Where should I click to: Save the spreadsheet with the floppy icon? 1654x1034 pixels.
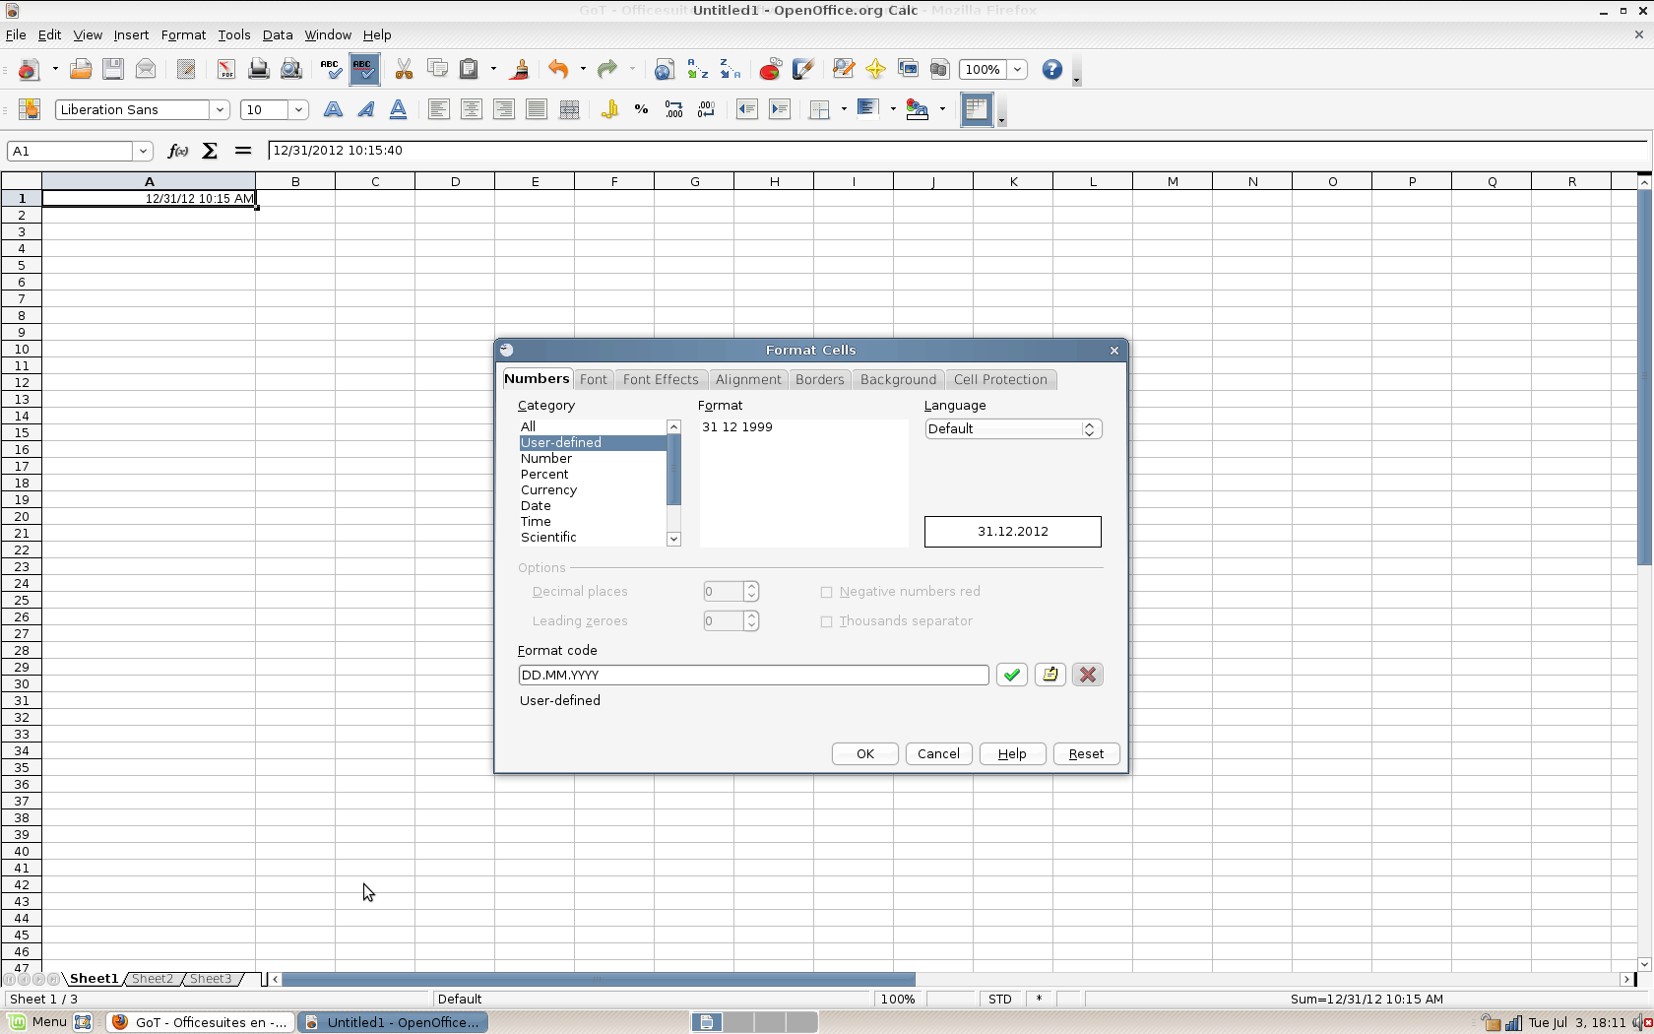pyautogui.click(x=113, y=69)
